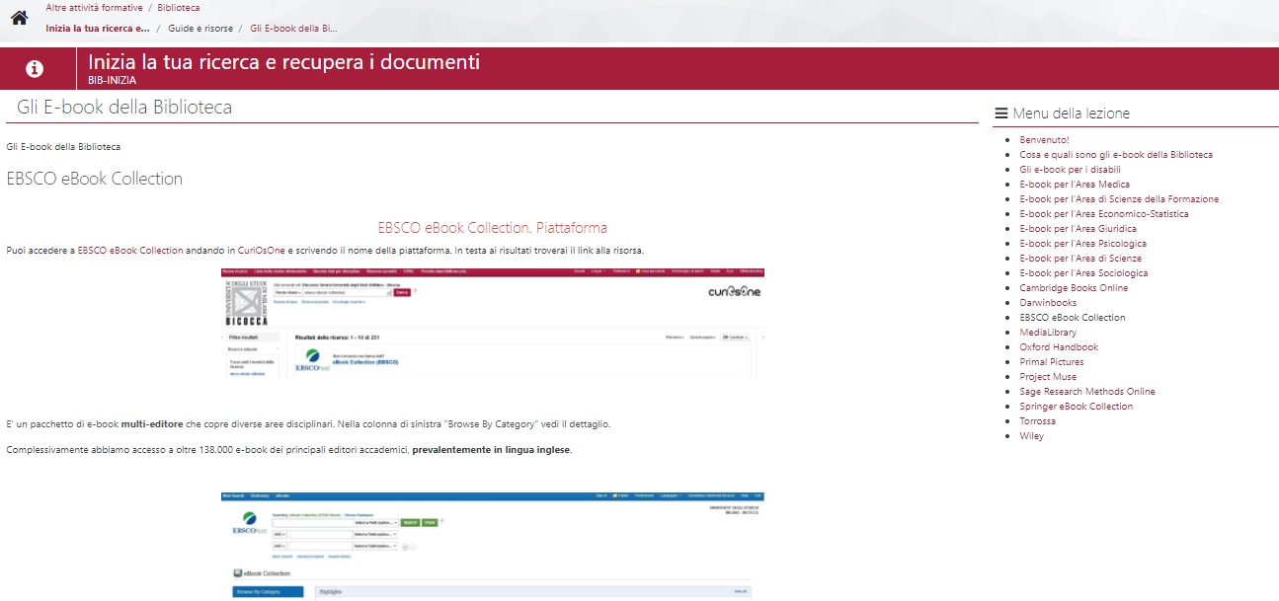Open 'Cambridge Books Online' lesson page
Image resolution: width=1279 pixels, height=601 pixels.
pyautogui.click(x=1074, y=288)
